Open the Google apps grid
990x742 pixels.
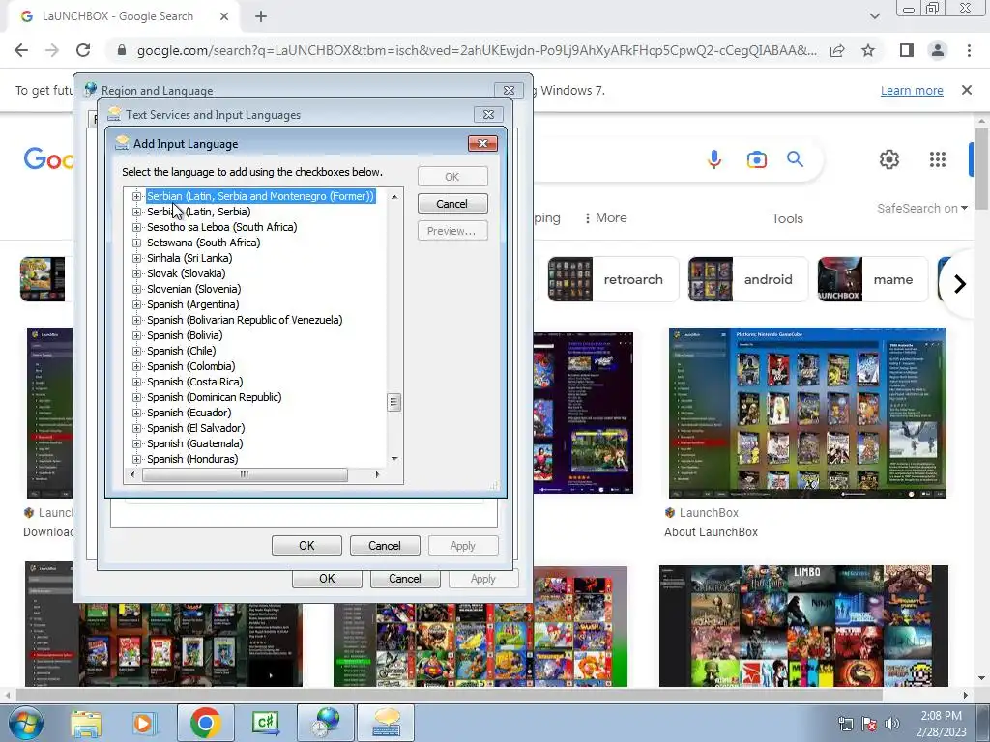938,159
